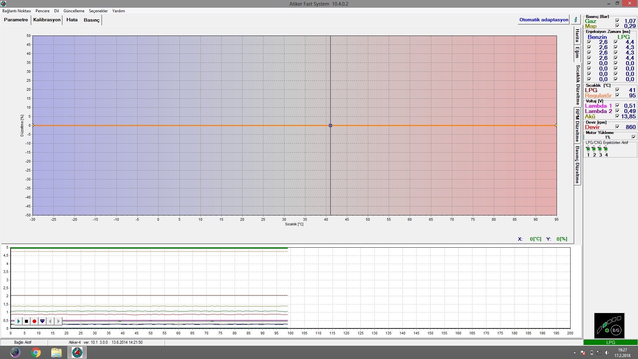Toggle the Motor Yükleme checkbox

coord(634,137)
